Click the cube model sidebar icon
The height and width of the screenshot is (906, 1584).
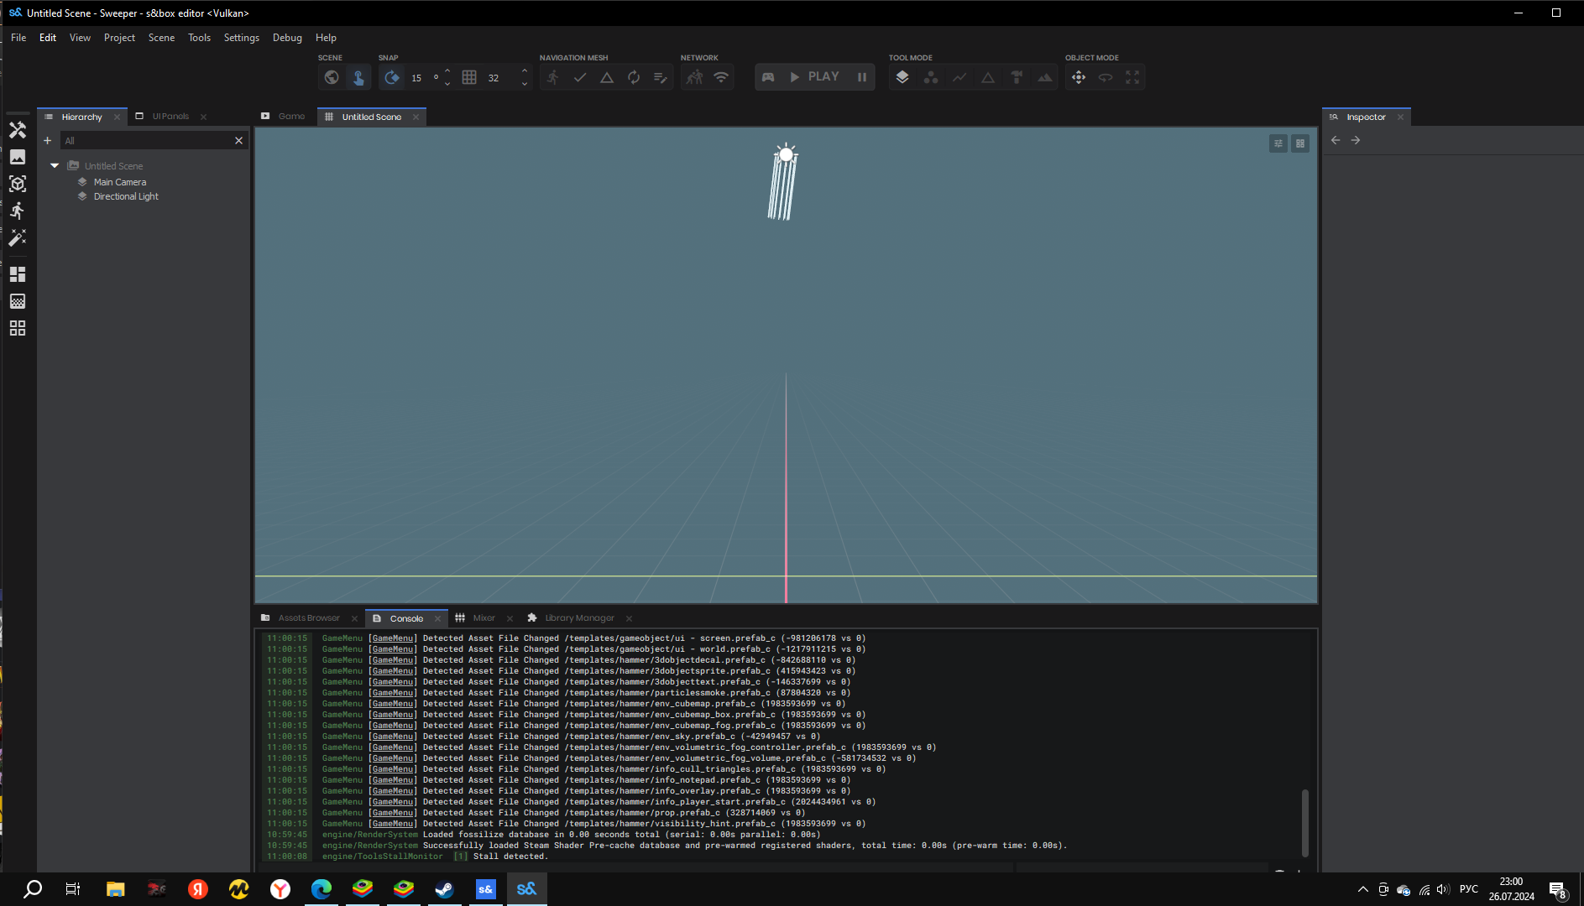coord(18,185)
